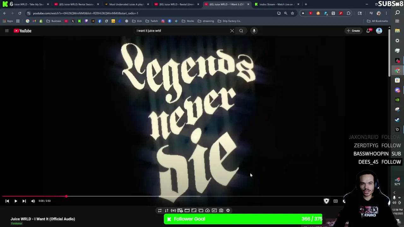This screenshot has height=227, width=404.
Task: Switch to the 'Juice WRLD: Rental Session' tab
Action: (x=76, y=4)
